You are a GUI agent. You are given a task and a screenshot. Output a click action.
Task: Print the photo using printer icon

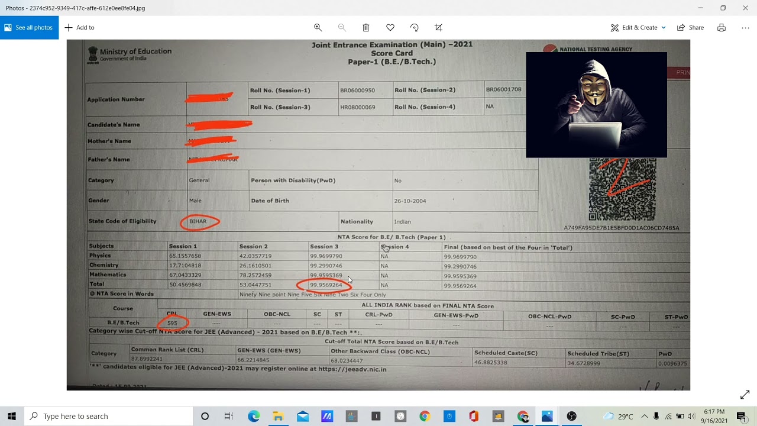722,27
